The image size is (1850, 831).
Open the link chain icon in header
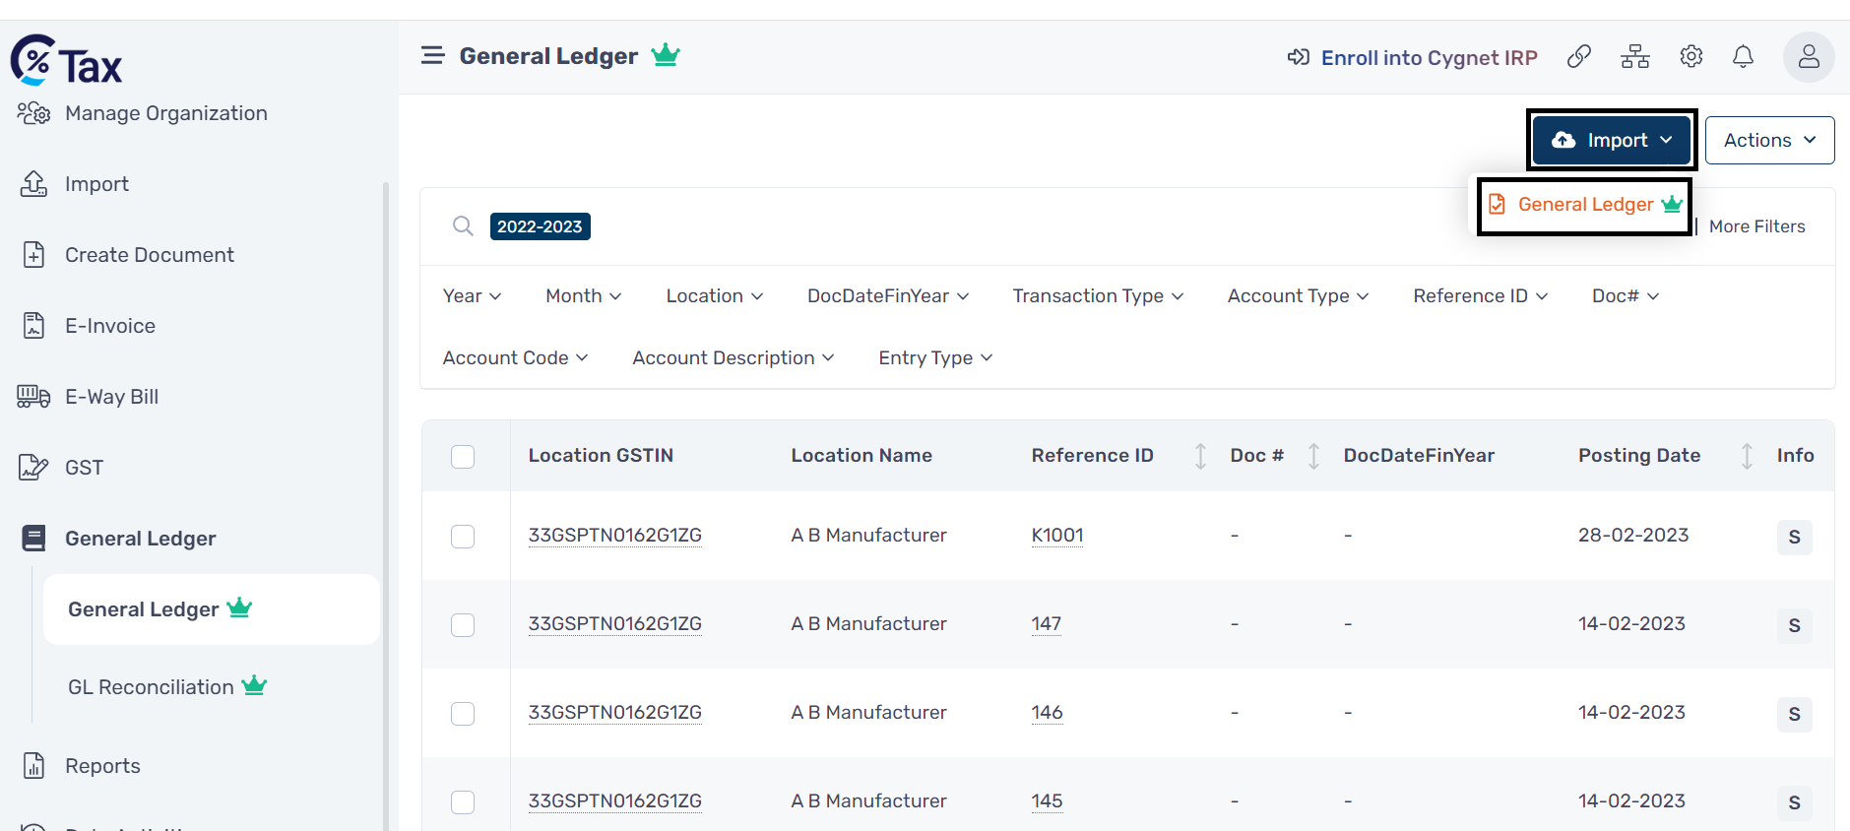coord(1578,57)
